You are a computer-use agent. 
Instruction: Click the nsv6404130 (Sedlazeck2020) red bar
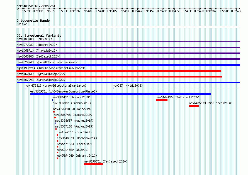pyautogui.click(x=162, y=100)
